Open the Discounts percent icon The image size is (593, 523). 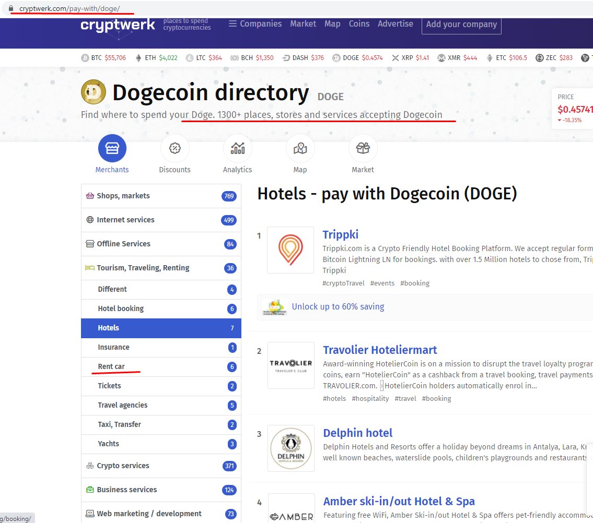point(175,148)
